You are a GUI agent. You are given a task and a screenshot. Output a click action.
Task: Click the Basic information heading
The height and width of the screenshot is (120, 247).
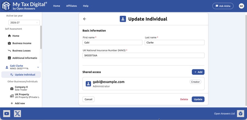click(94, 30)
